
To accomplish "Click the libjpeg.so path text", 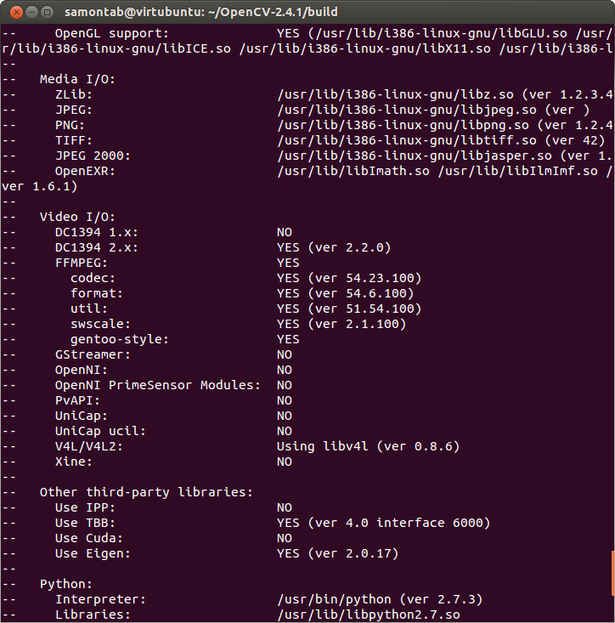I will [x=407, y=110].
